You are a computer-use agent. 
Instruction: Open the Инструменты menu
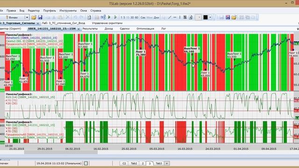coord(68,11)
